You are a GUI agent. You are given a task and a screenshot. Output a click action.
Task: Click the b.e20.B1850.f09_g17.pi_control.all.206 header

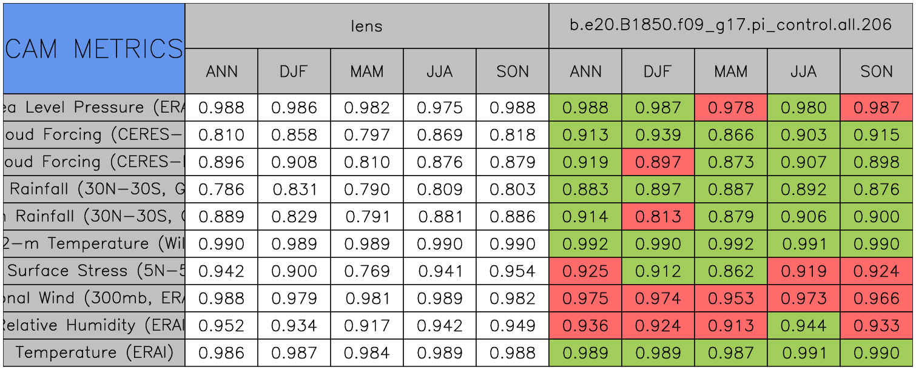click(730, 25)
